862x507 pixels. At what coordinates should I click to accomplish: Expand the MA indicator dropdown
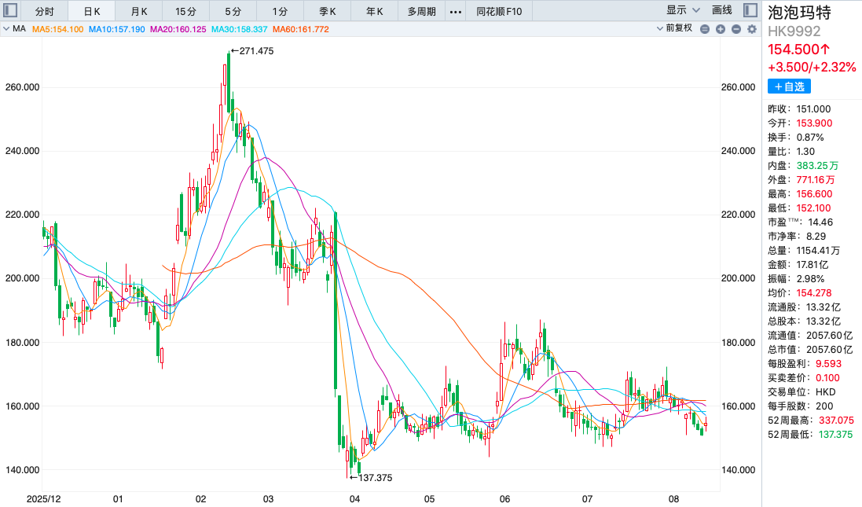tap(14, 28)
